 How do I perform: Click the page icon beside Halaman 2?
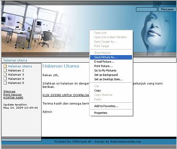pos(5,70)
